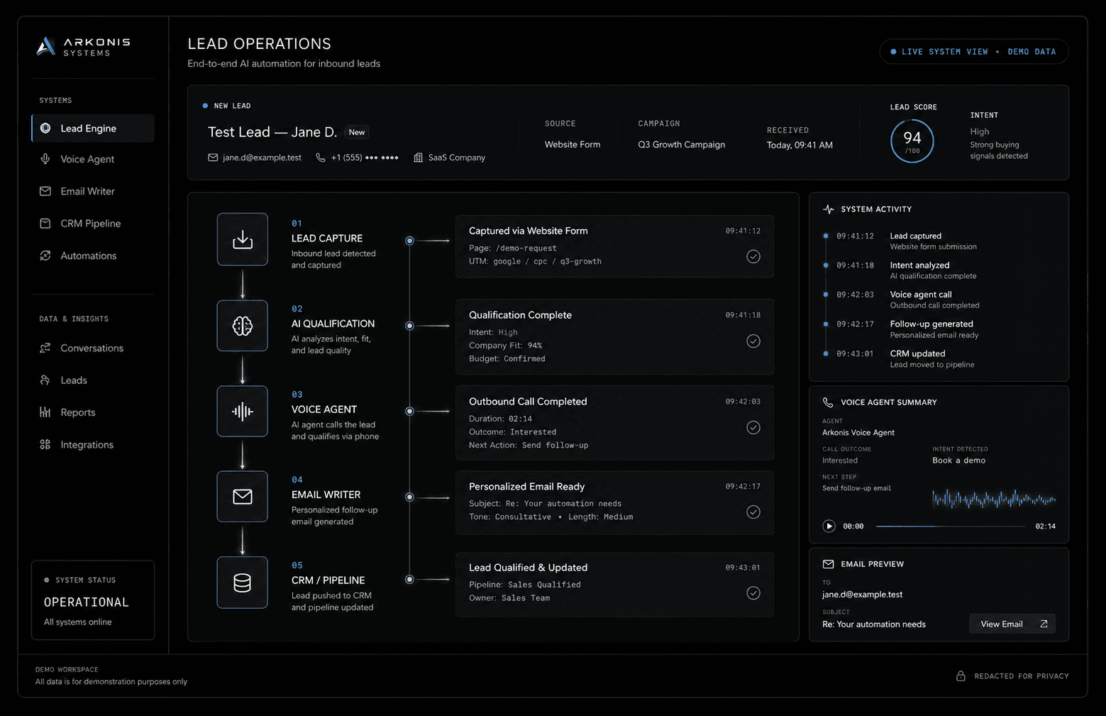Click the lock icon by Redacted for Privacy
The image size is (1106, 716).
point(961,676)
